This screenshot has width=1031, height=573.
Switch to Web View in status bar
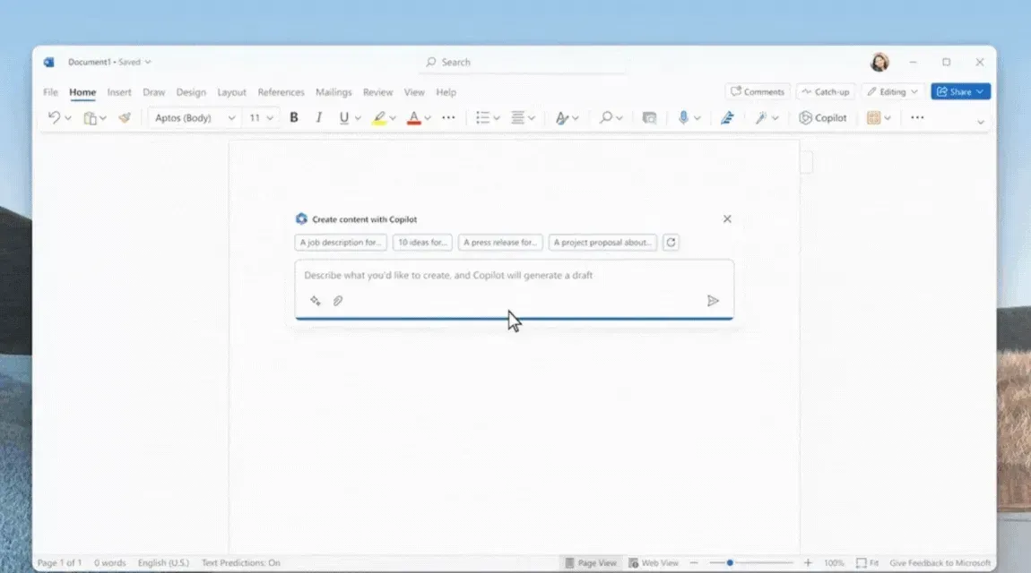[654, 562]
